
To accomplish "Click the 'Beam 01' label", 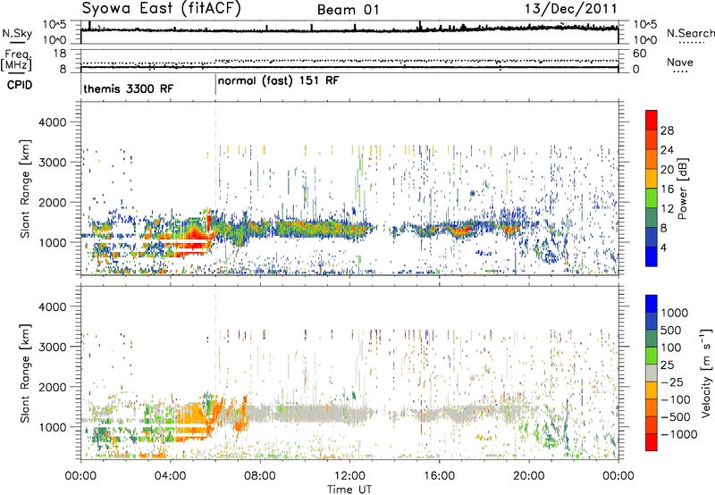I will [x=348, y=10].
